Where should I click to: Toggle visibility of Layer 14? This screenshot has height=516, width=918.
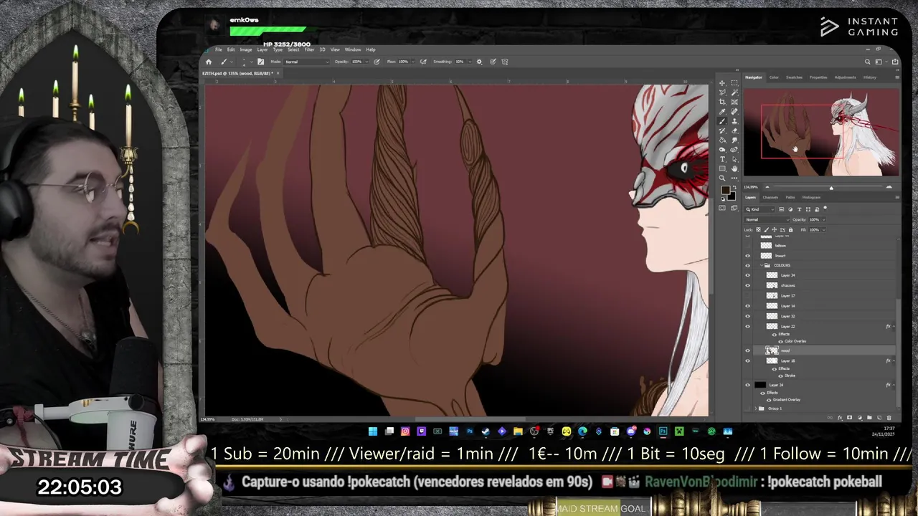tap(747, 306)
